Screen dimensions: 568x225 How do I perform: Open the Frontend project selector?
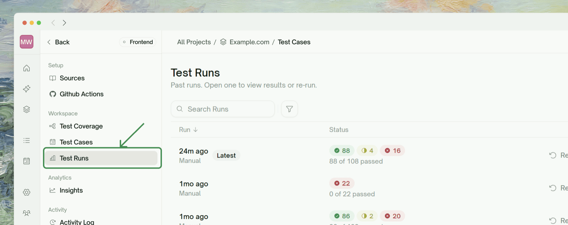[138, 42]
